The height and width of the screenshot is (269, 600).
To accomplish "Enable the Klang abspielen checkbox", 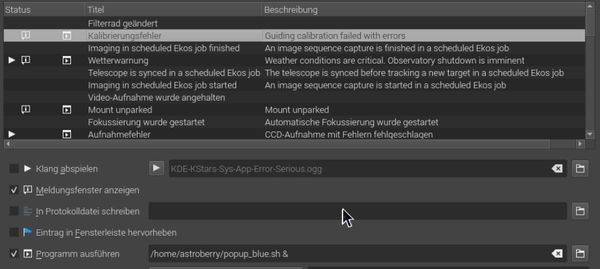I will [x=14, y=168].
